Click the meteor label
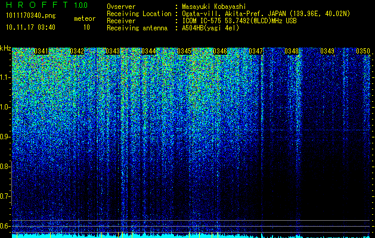Viewport: 375px width, 238px height. click(85, 18)
